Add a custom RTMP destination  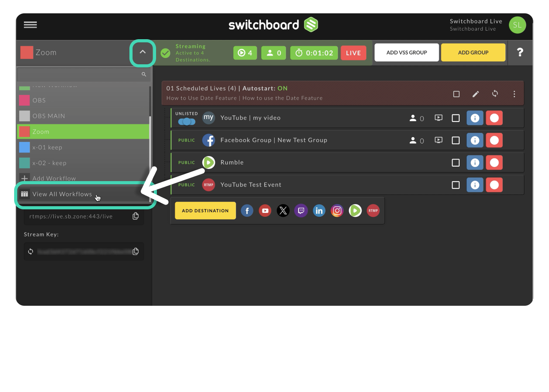373,211
